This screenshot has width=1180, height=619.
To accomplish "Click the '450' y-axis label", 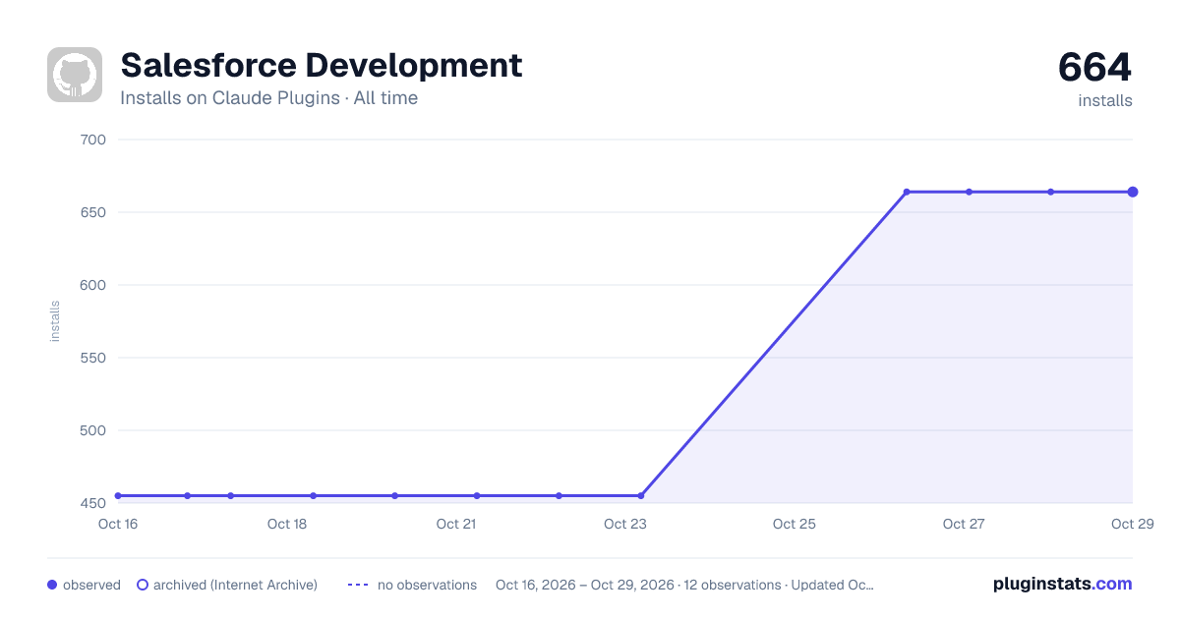I will (x=92, y=503).
